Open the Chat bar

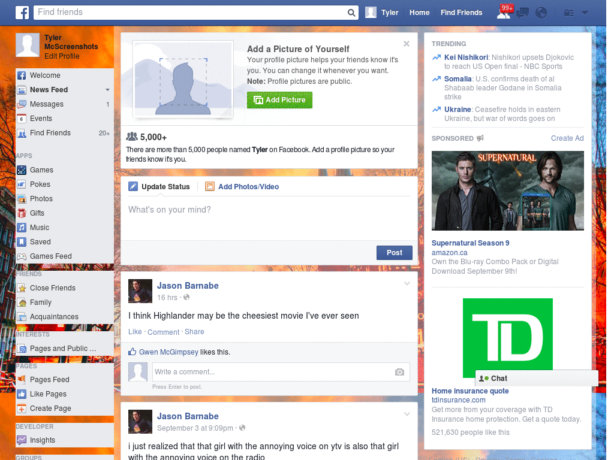(537, 379)
